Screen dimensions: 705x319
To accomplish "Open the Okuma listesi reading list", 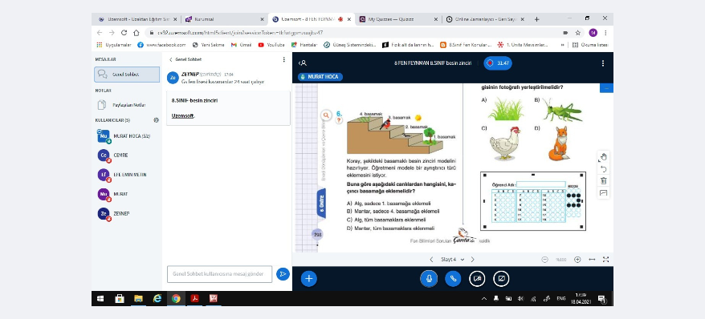I will pos(590,45).
